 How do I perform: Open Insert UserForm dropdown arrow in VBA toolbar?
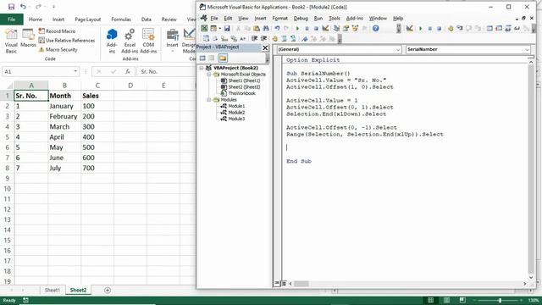pyautogui.click(x=219, y=28)
